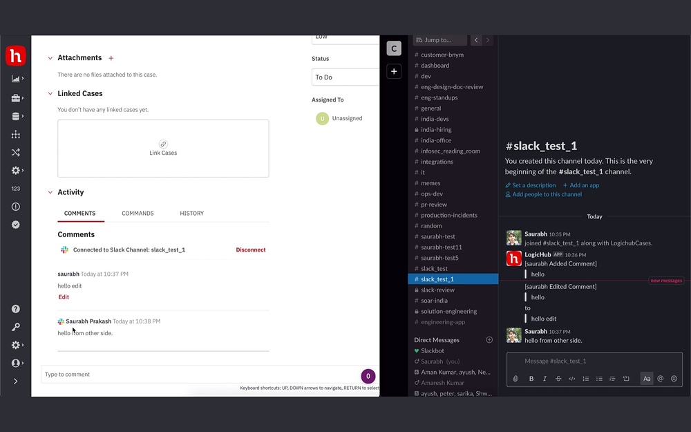Open the upper gear settings icon in sidebar
Image resolution: width=691 pixels, height=432 pixels.
pyautogui.click(x=15, y=170)
